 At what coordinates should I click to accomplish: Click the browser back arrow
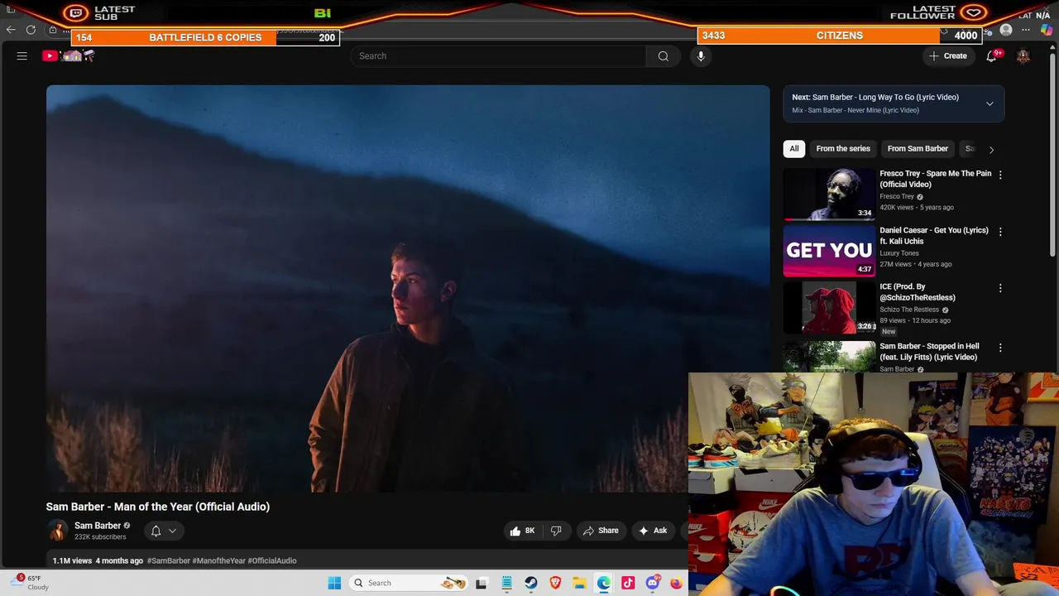11,30
